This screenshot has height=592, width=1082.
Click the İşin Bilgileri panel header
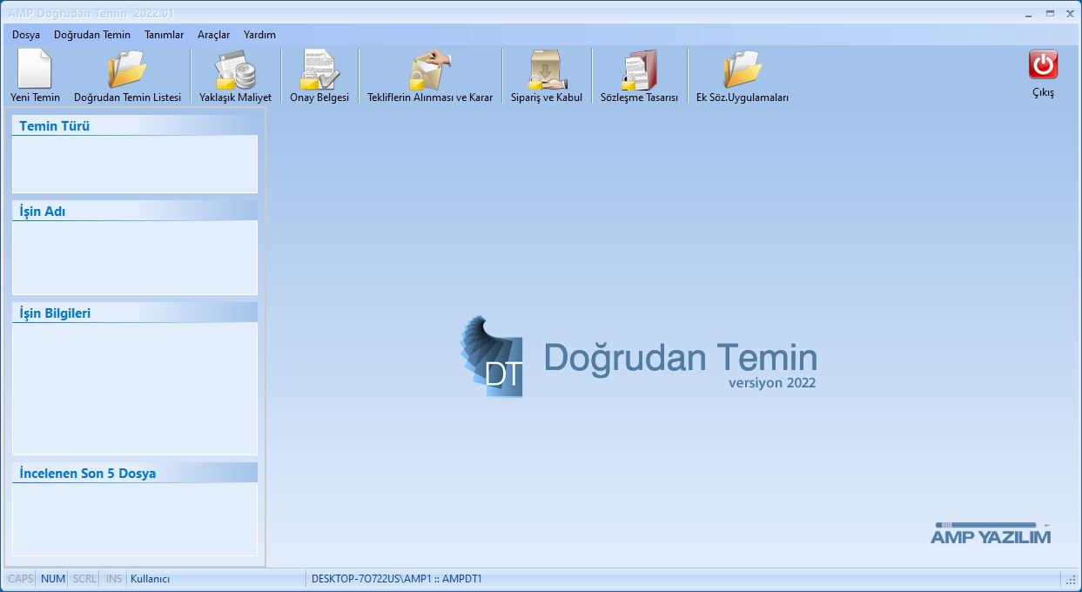click(135, 313)
